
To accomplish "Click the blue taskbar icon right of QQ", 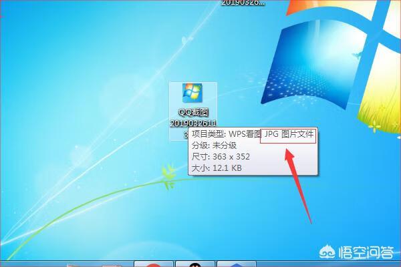I will (235, 264).
